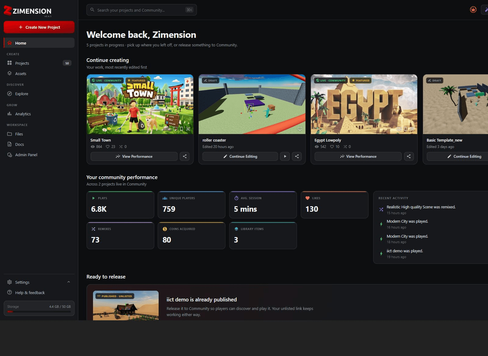Play the roller coaster project

point(285,156)
